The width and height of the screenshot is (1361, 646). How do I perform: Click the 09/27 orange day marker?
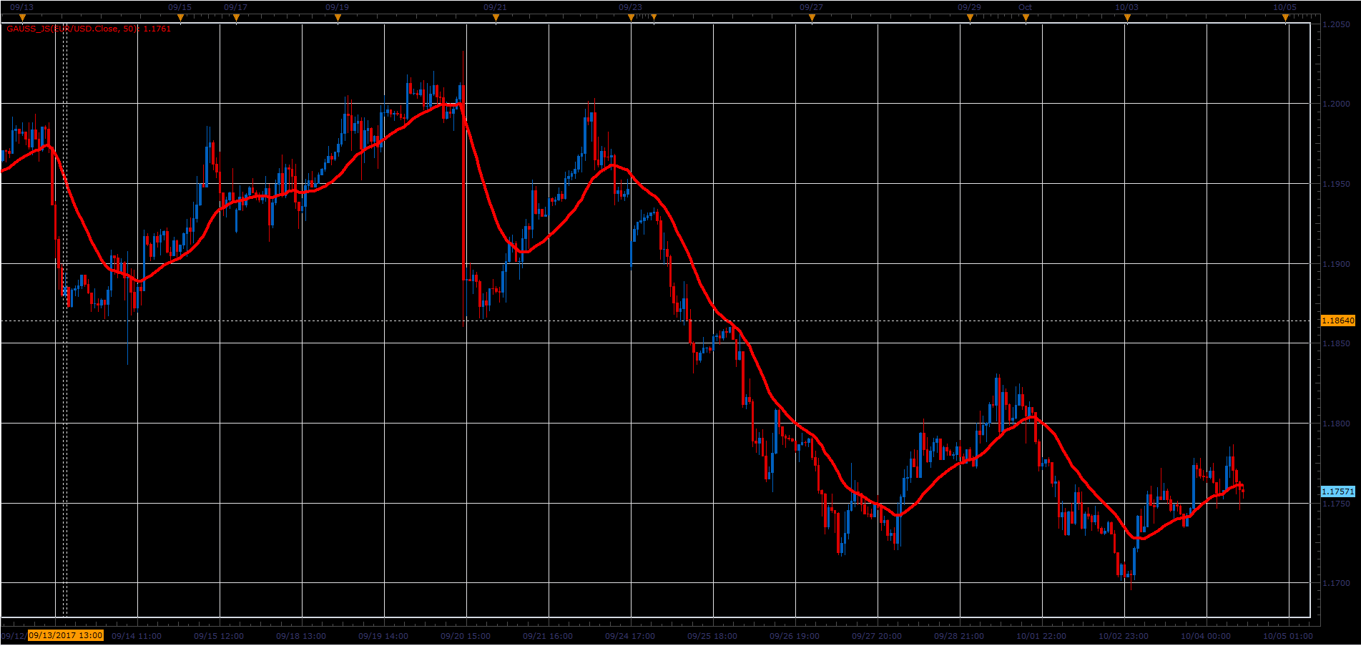(812, 18)
